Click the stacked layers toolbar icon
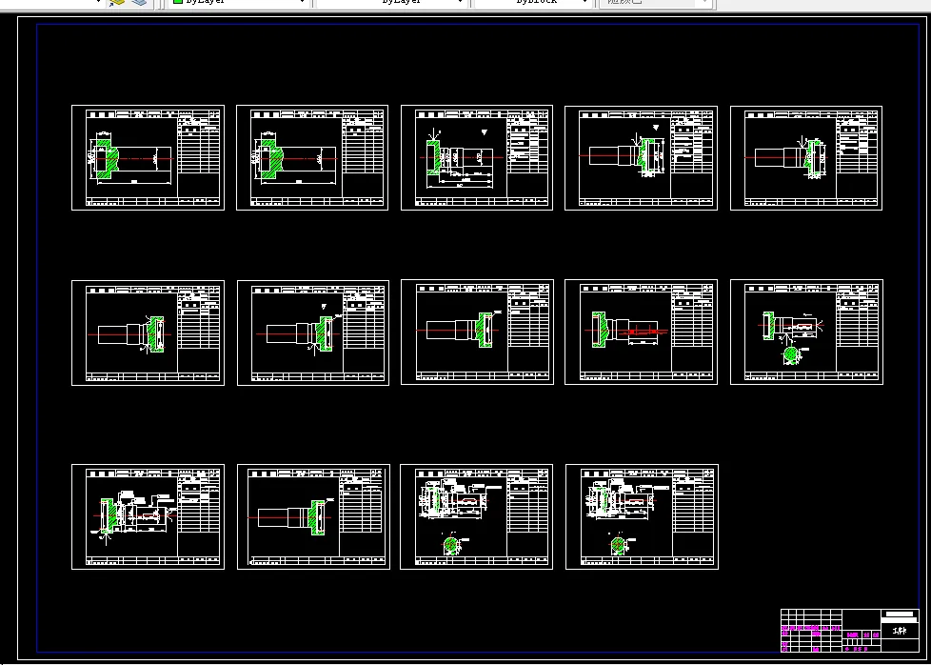 [x=139, y=2]
